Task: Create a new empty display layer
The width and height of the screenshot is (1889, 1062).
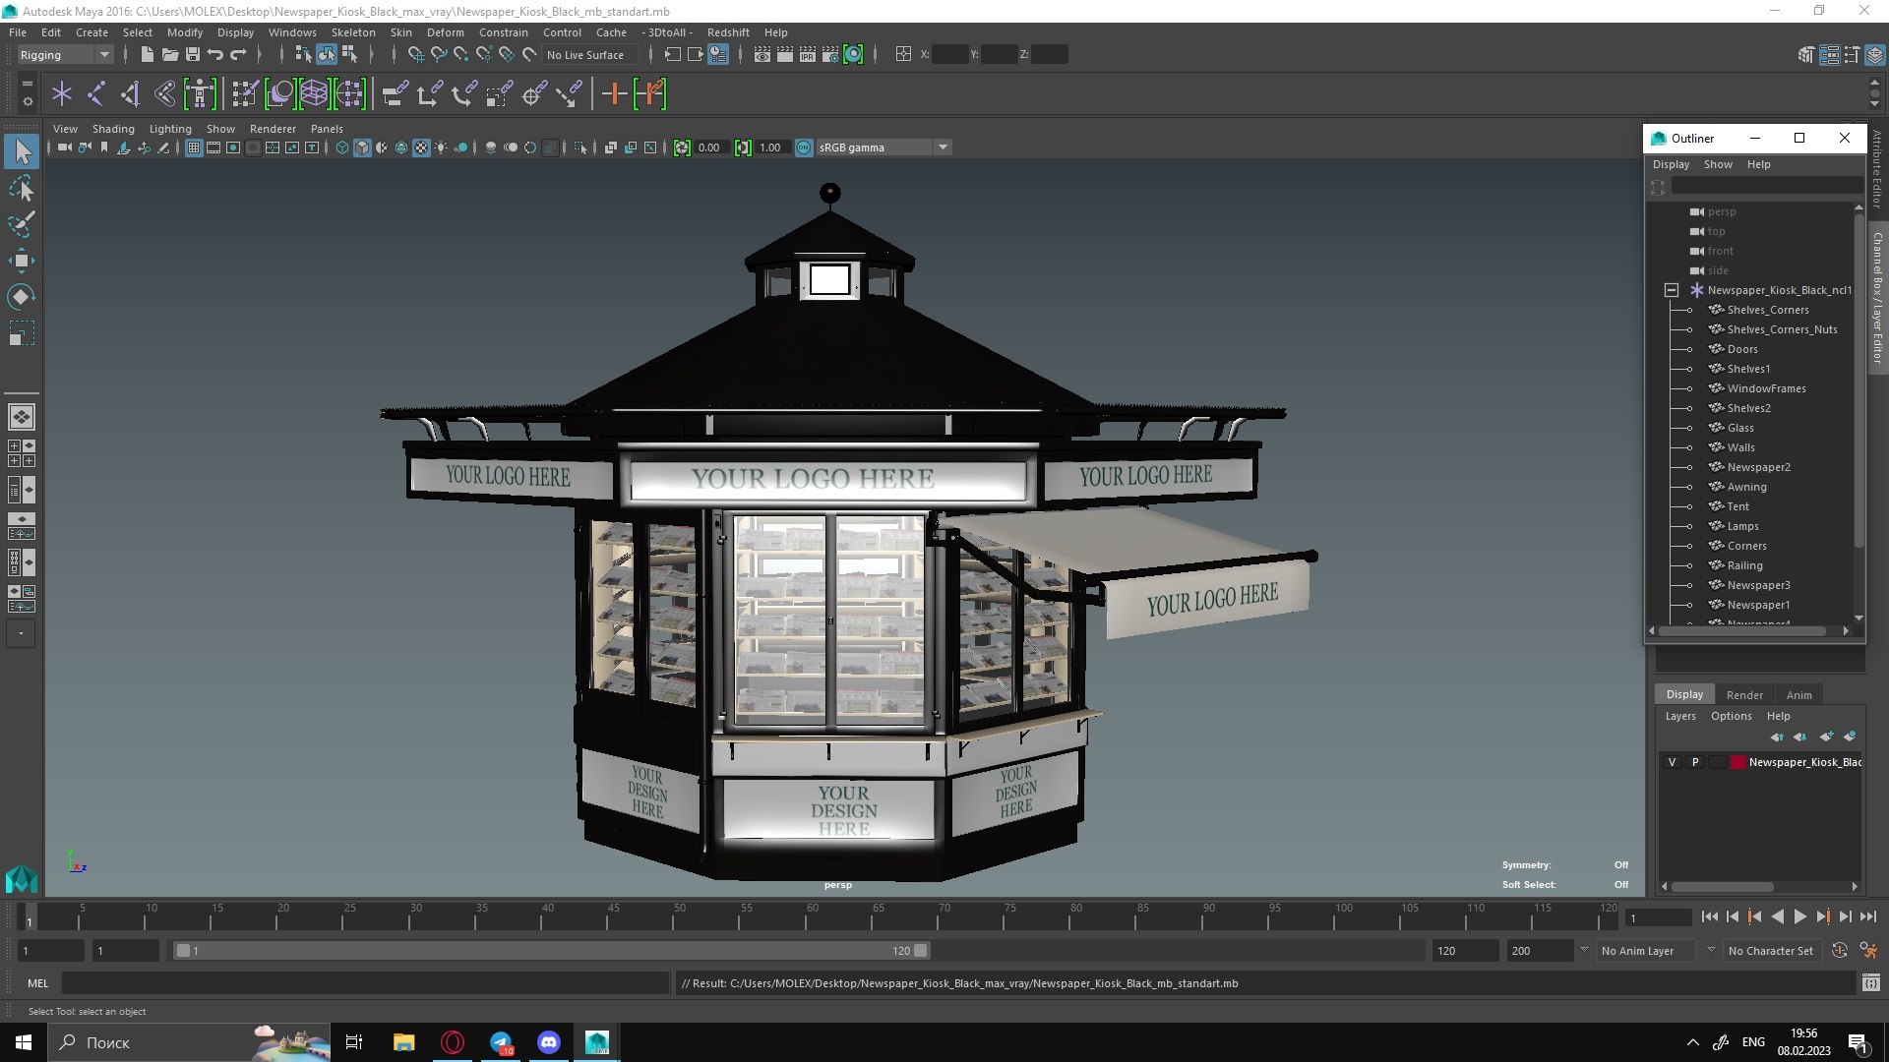Action: point(1827,737)
